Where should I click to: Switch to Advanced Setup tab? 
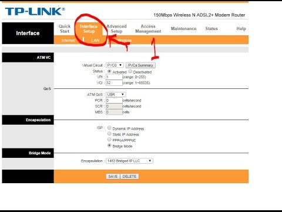point(116,29)
